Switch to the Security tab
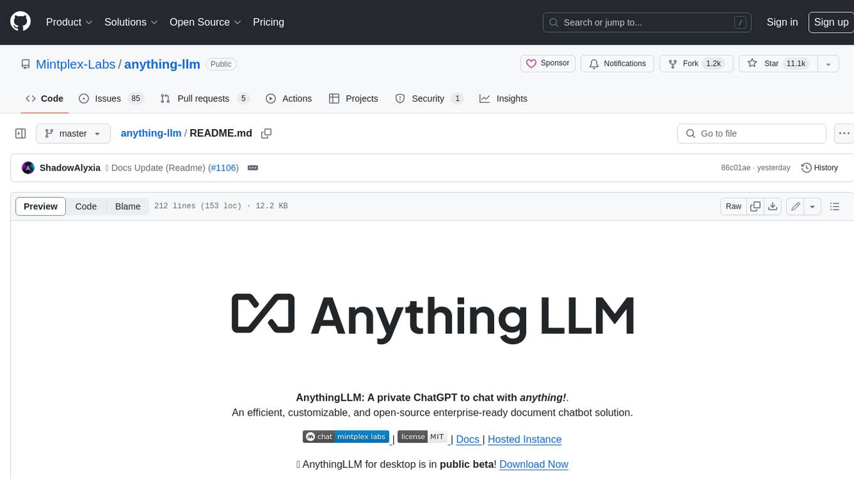The image size is (854, 479). [x=429, y=98]
